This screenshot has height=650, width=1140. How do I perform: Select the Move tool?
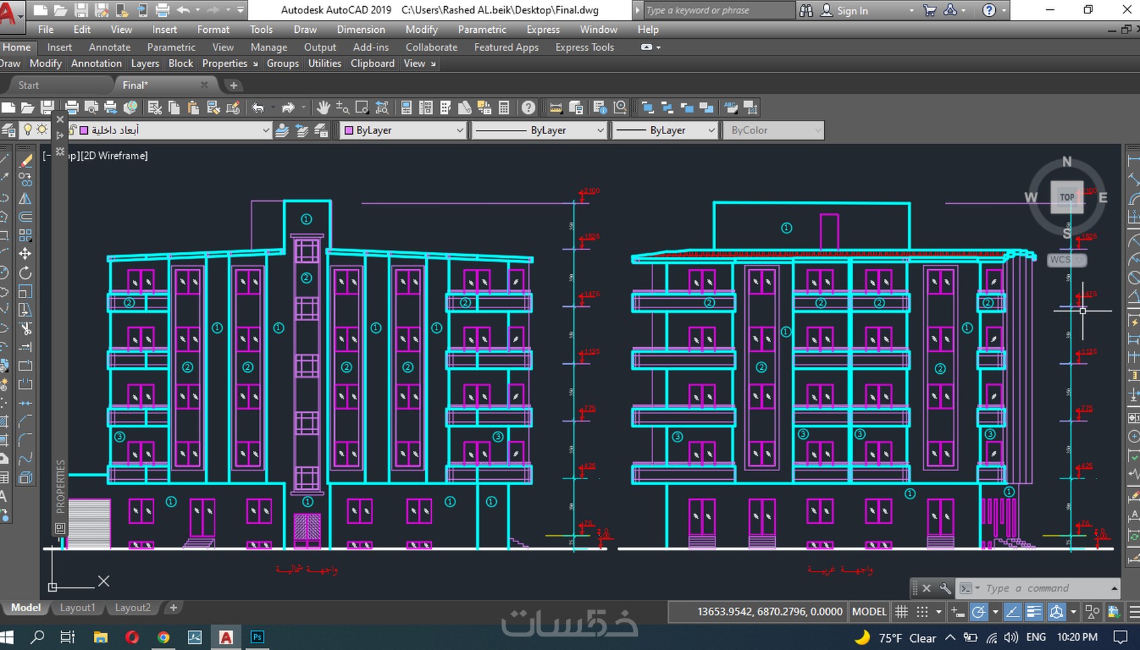coord(25,254)
